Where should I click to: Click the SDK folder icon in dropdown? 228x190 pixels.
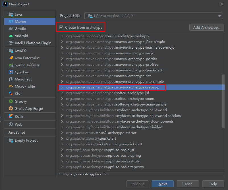coord(90,16)
